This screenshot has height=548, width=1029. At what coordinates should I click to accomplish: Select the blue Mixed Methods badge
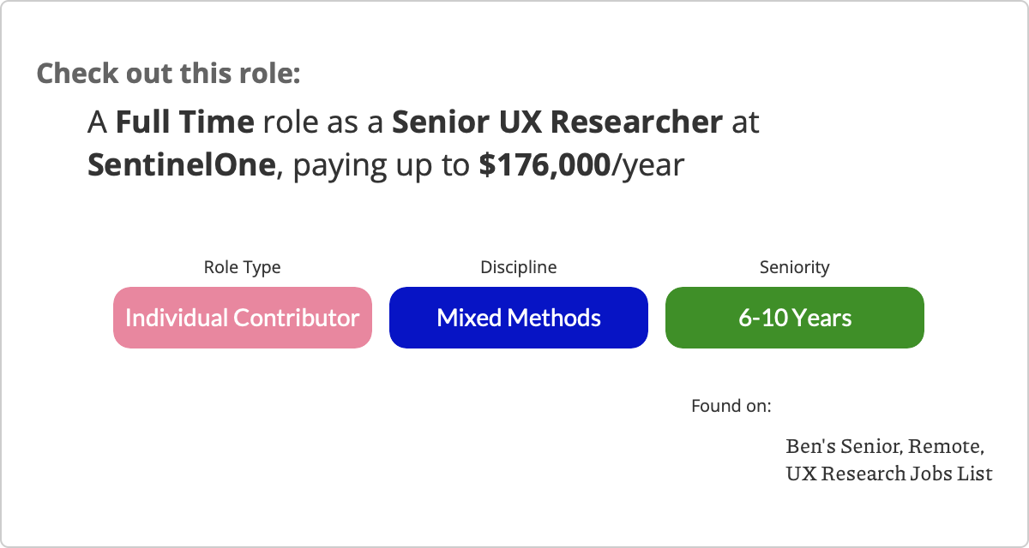(x=519, y=318)
